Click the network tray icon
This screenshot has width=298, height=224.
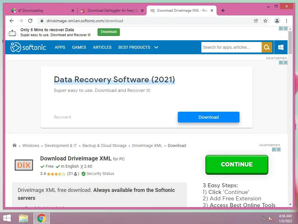[x=263, y=218]
